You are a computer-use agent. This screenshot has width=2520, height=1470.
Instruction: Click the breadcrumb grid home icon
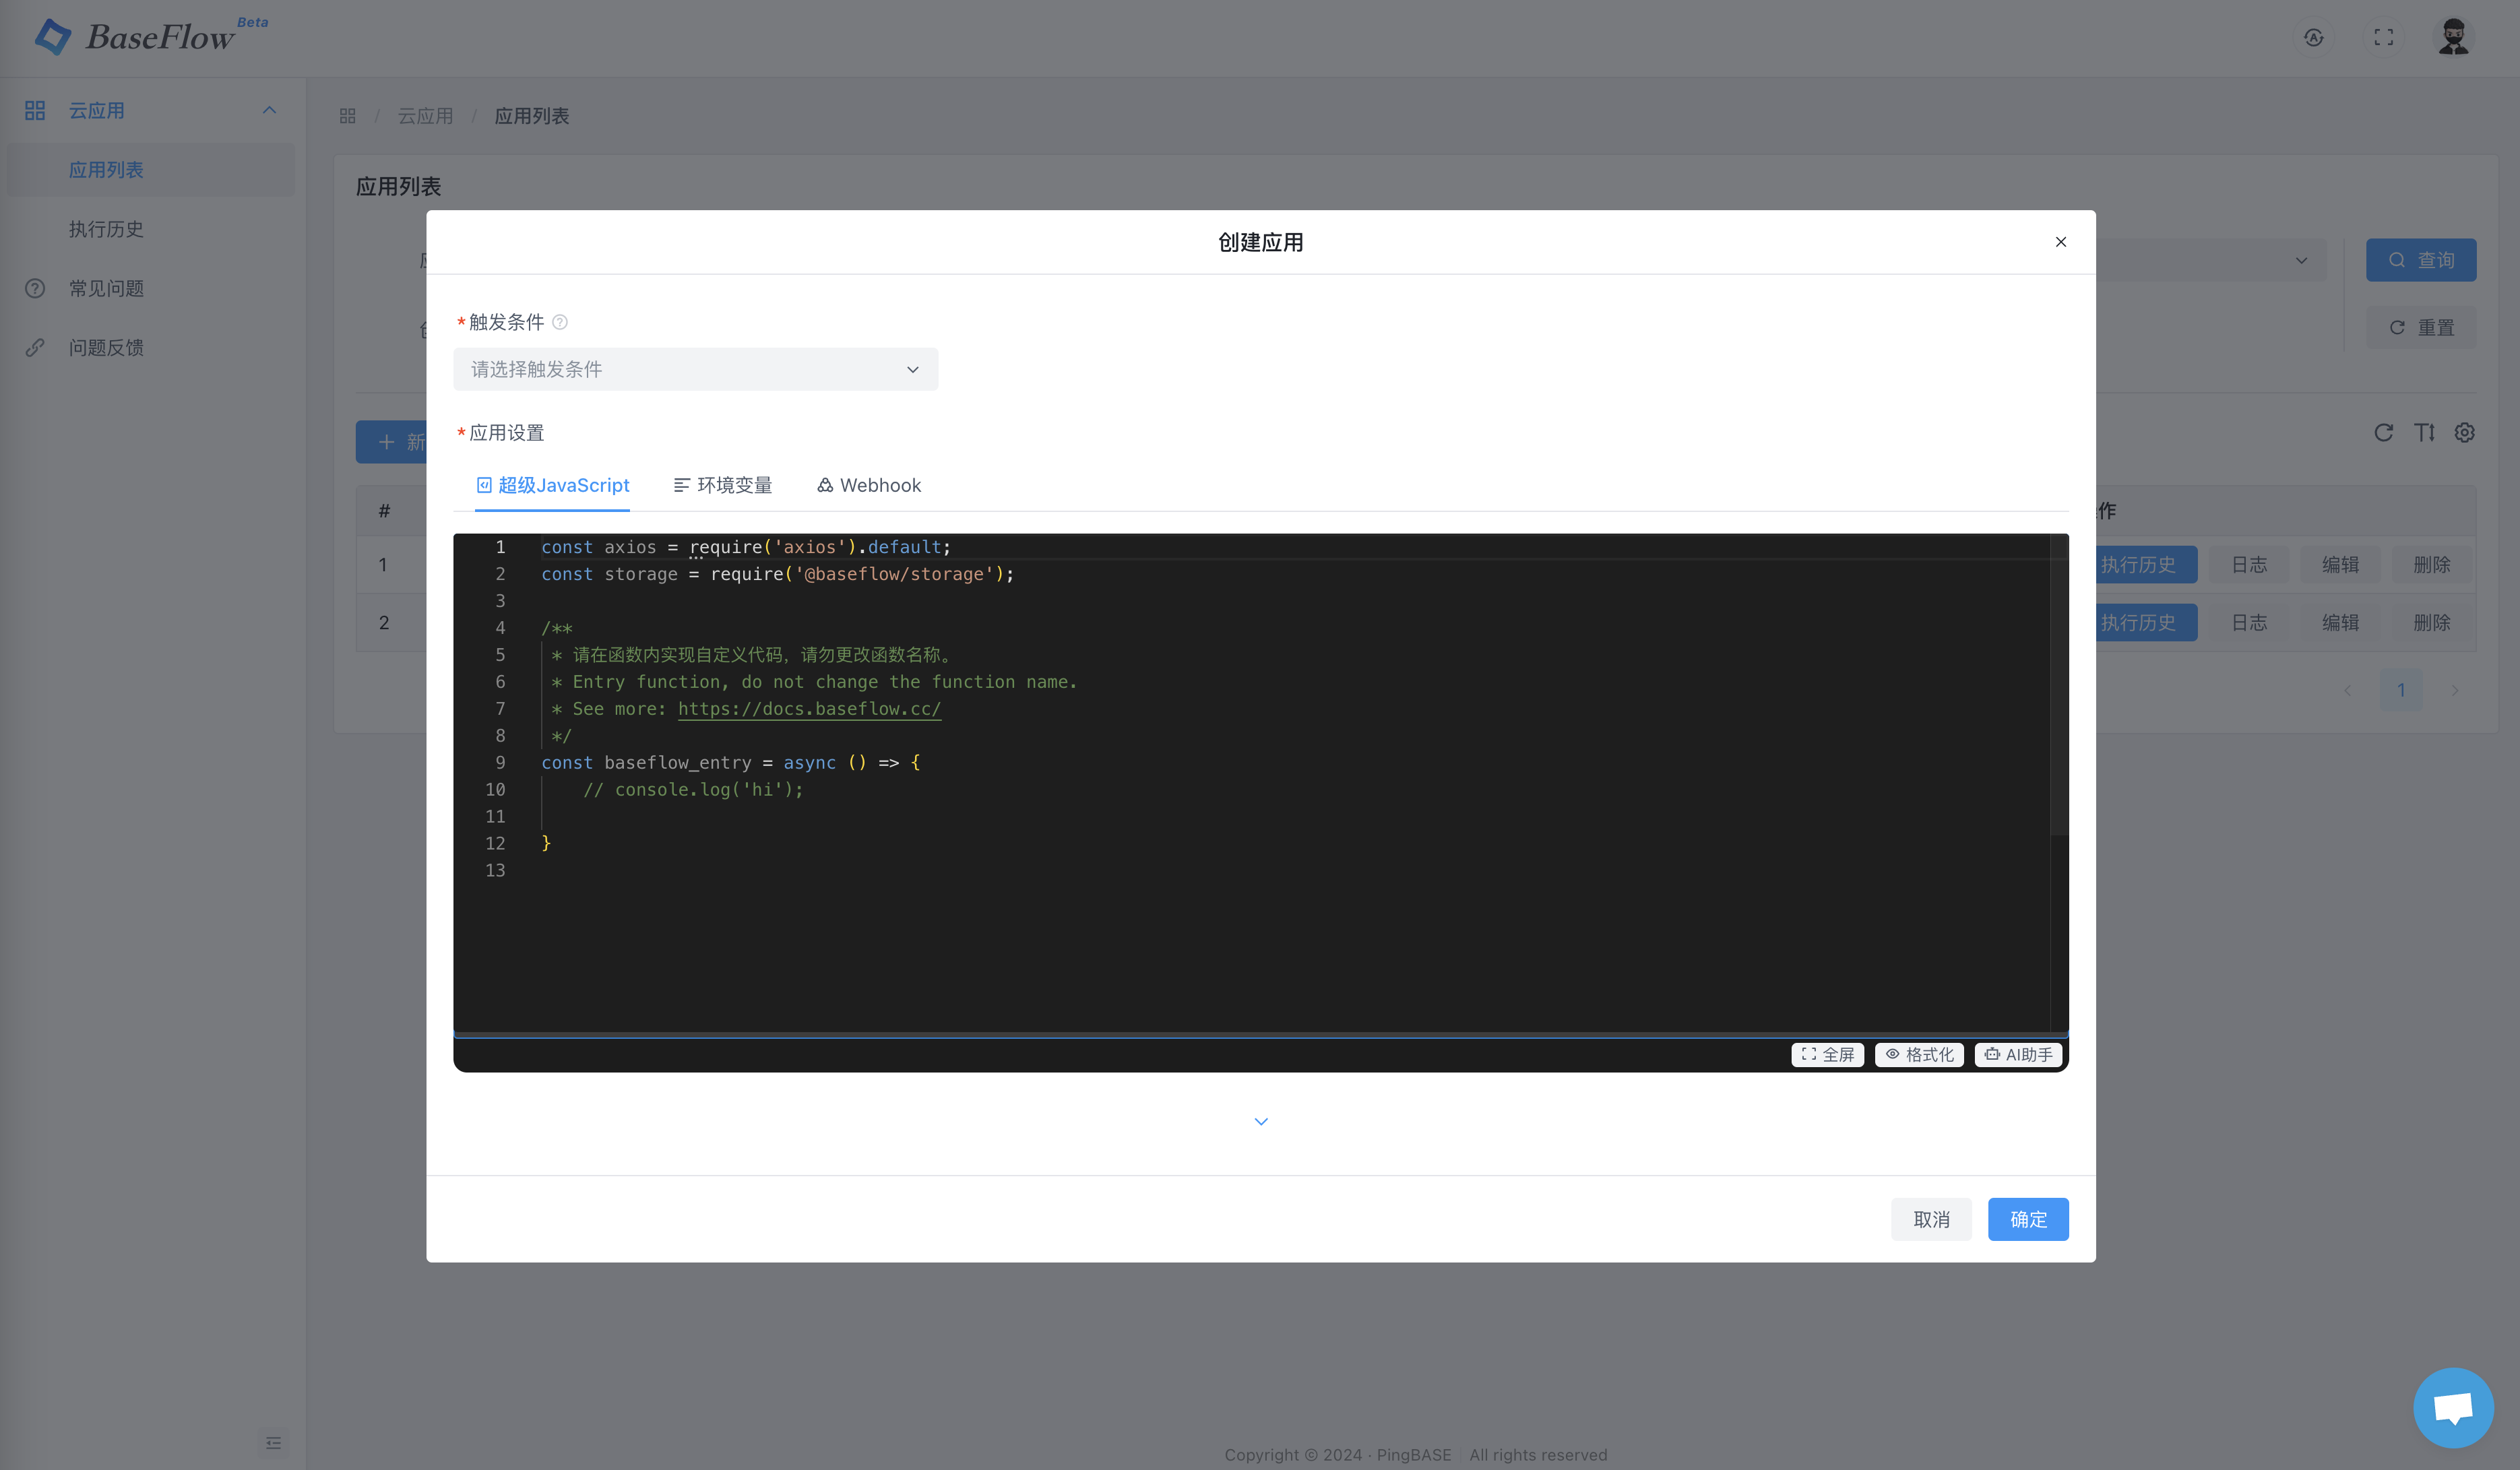348,116
